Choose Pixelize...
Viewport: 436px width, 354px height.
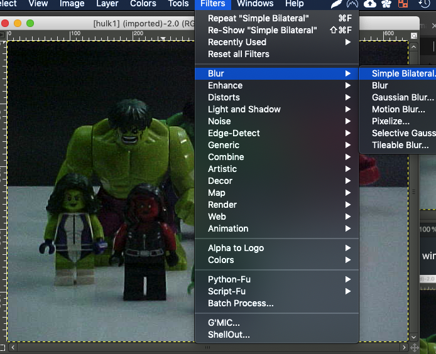(398, 121)
